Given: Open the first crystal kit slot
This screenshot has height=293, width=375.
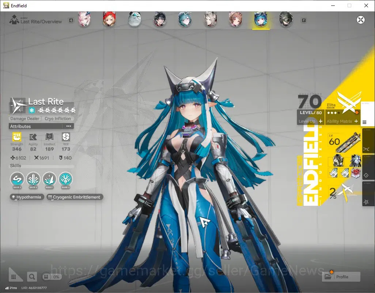Looking at the screenshot, I should [x=334, y=173].
